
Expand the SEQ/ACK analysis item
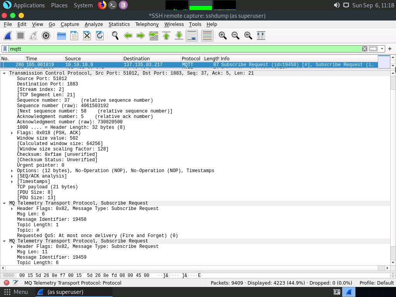(x=11, y=176)
